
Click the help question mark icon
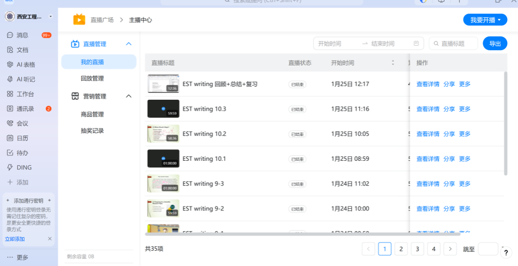[506, 253]
